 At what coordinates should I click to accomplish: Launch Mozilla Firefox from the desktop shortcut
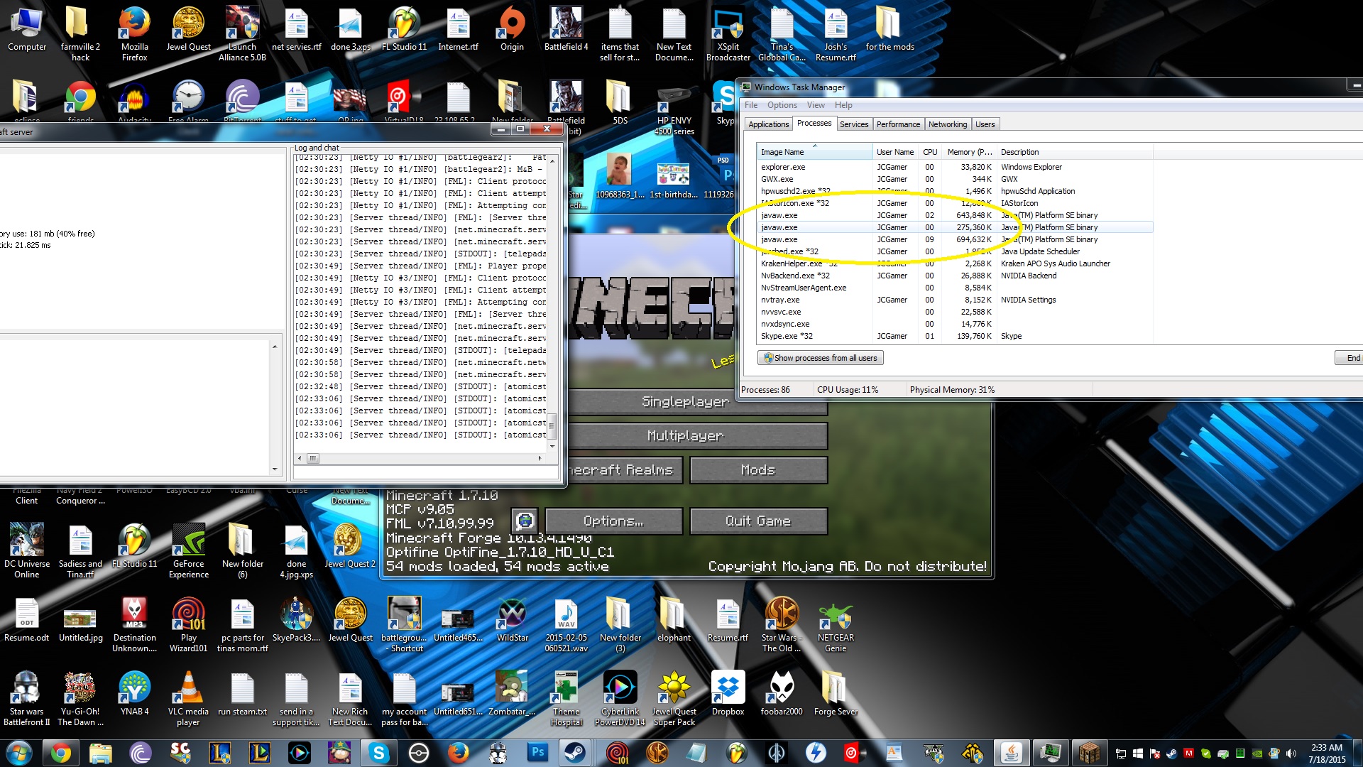pos(134,34)
